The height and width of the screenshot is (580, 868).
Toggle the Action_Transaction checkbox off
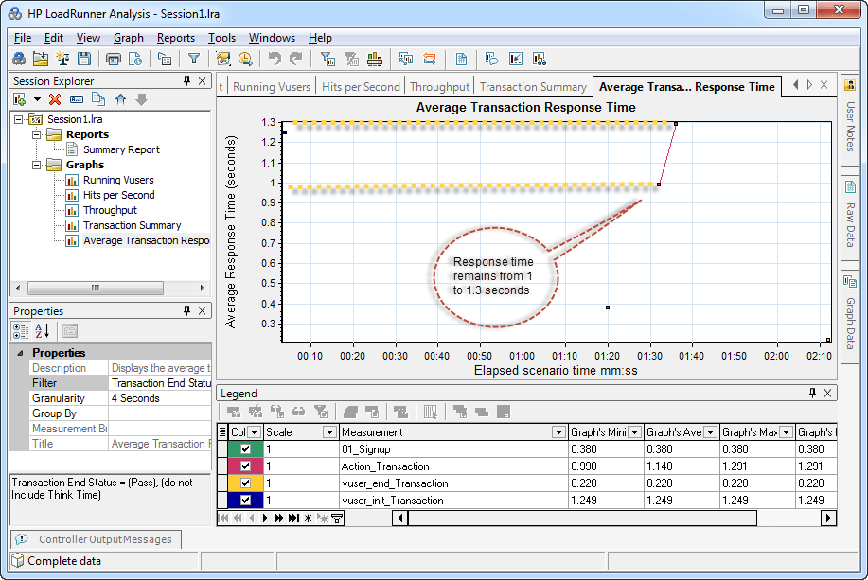246,466
